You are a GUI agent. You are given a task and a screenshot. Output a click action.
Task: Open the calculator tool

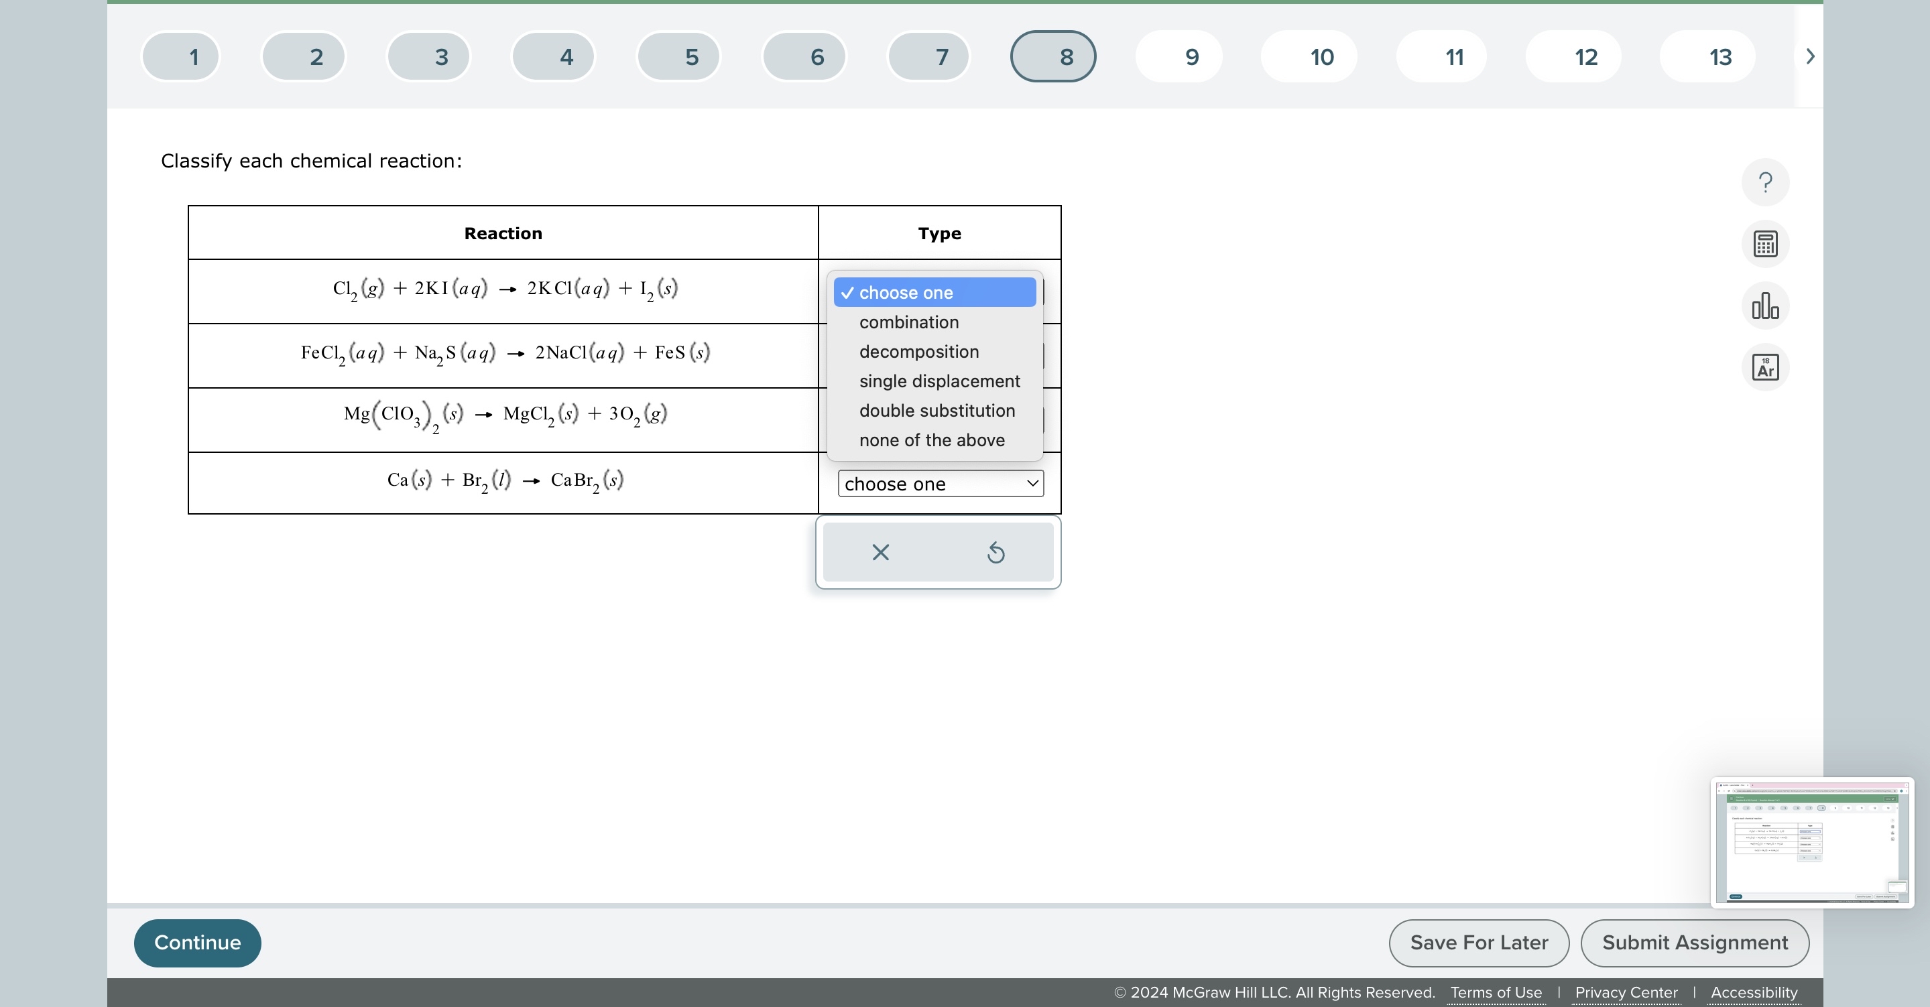click(x=1764, y=244)
